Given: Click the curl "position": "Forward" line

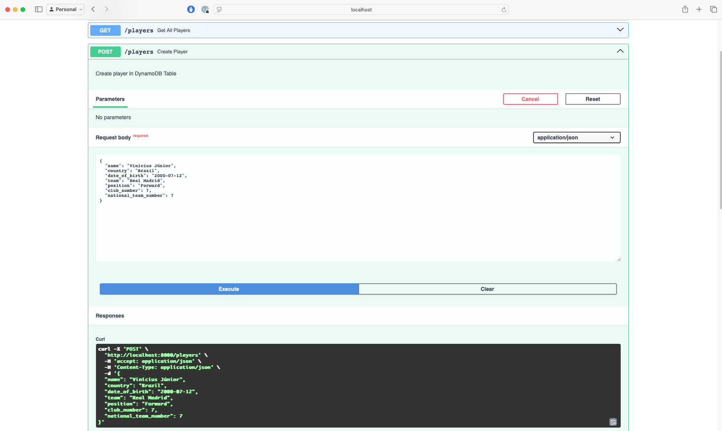Looking at the screenshot, I should (x=139, y=404).
